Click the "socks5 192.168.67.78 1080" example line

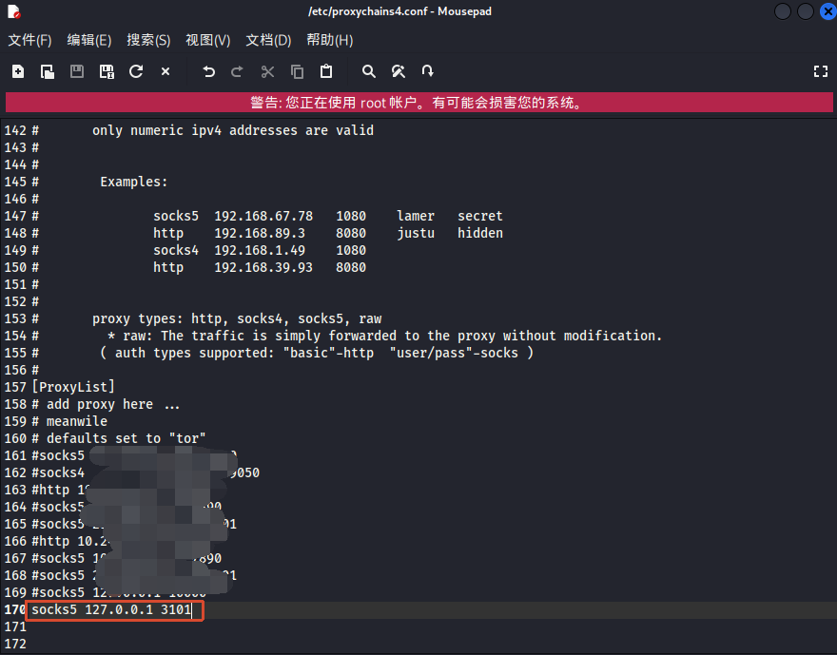(260, 216)
